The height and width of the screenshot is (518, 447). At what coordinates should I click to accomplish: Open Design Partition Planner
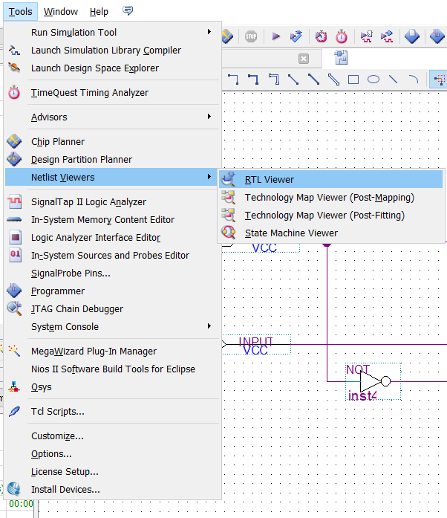pos(114,159)
